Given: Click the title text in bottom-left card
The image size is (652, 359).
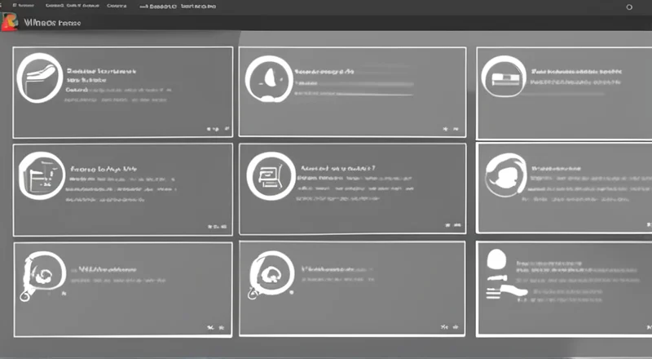Looking at the screenshot, I should click(x=106, y=268).
